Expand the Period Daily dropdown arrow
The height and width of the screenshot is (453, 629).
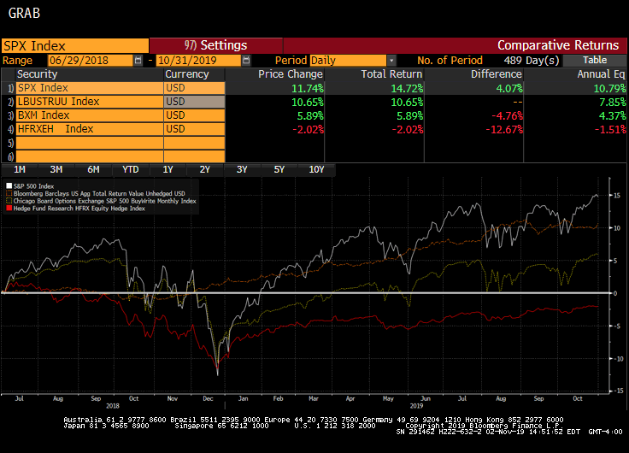click(x=392, y=61)
